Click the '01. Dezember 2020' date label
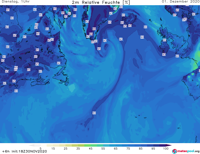 point(181,2)
